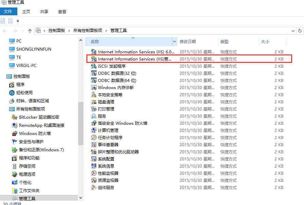Image resolution: width=304 pixels, height=205 pixels.
Task: Click the 高级安全 Windows 防火墙 icon
Action: click(x=94, y=123)
